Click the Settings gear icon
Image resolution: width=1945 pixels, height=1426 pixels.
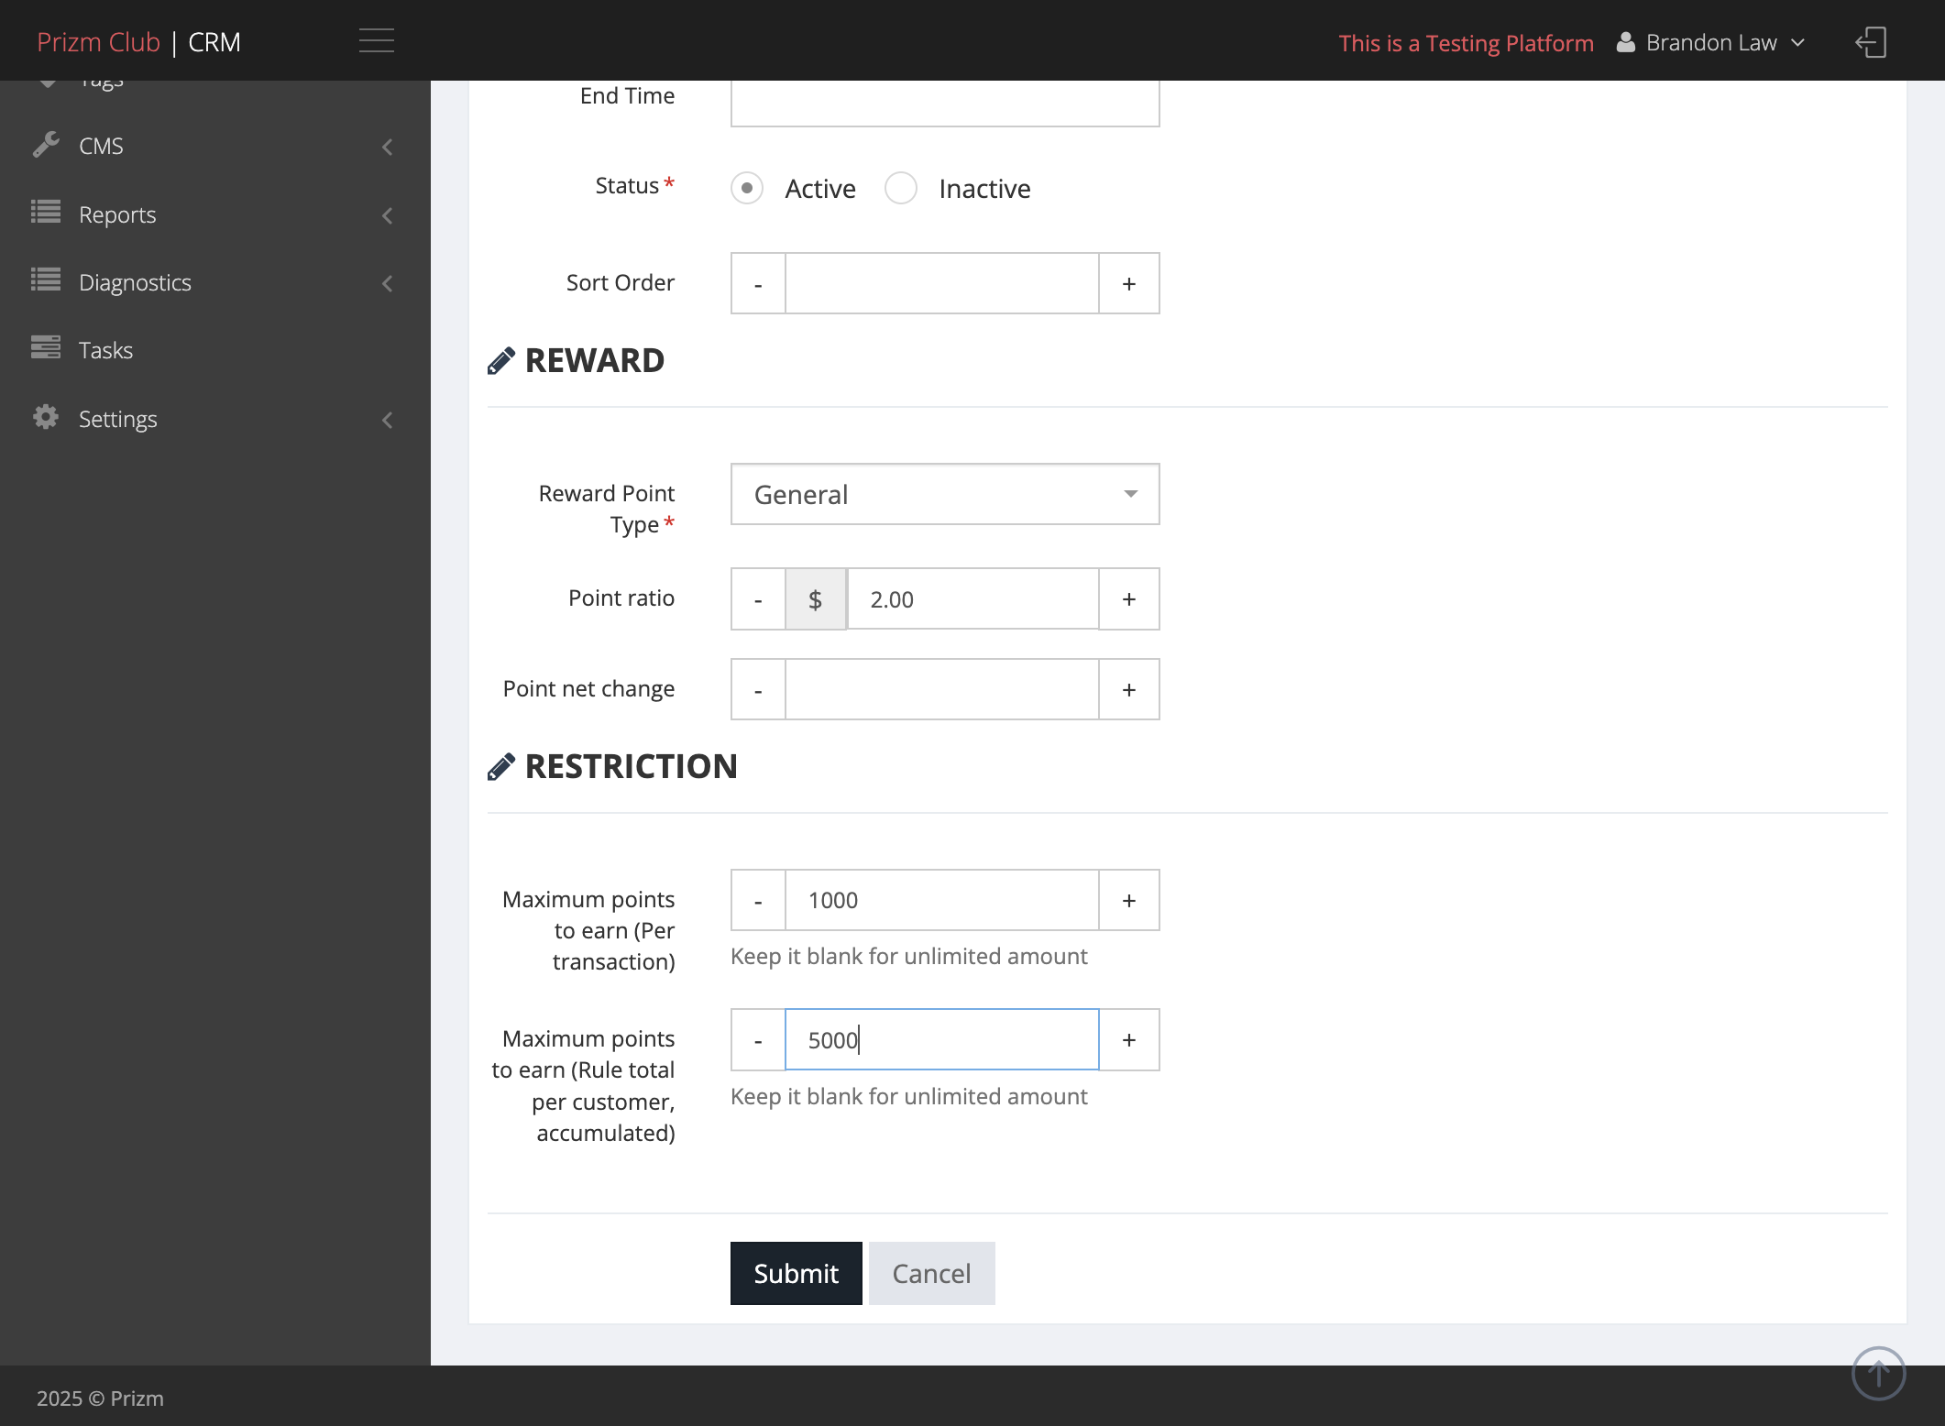46,417
